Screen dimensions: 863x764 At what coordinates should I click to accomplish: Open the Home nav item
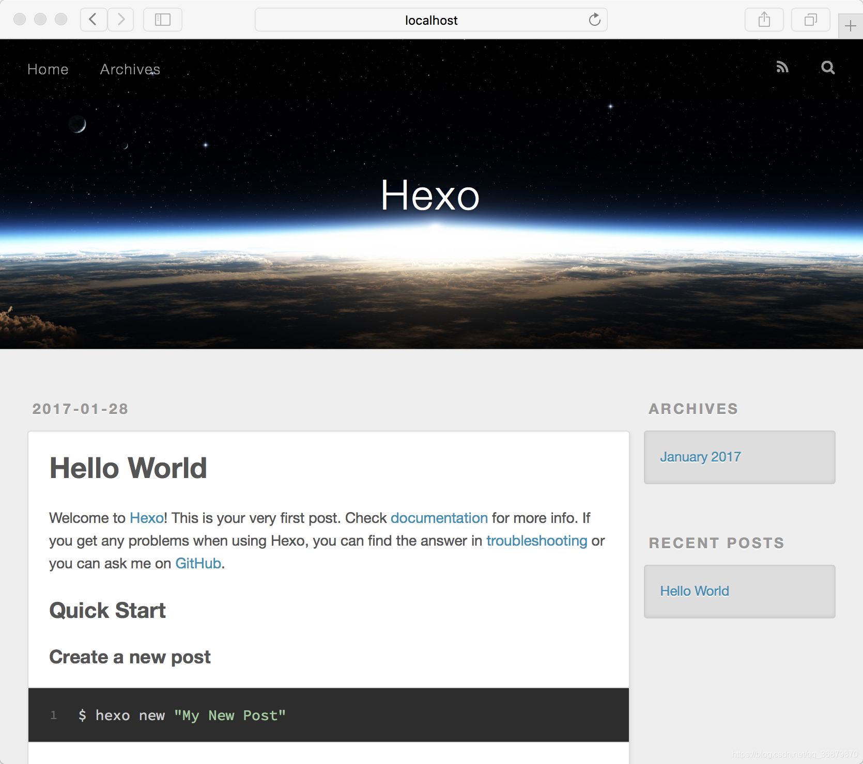coord(48,69)
